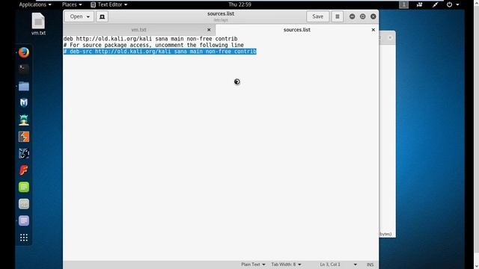479x269 pixels.
Task: Click the pen icon in top bar
Action: (435, 4)
